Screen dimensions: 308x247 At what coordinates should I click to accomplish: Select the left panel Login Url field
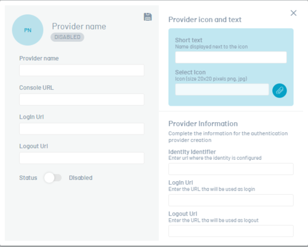82,129
